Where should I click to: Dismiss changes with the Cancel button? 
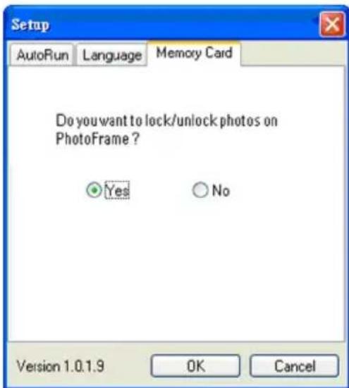[295, 366]
